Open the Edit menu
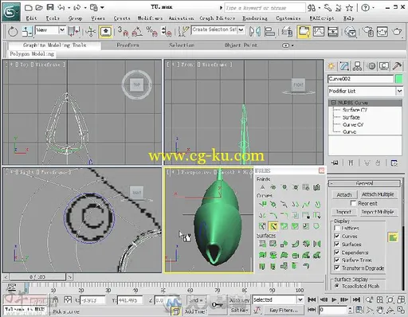 tap(31, 18)
